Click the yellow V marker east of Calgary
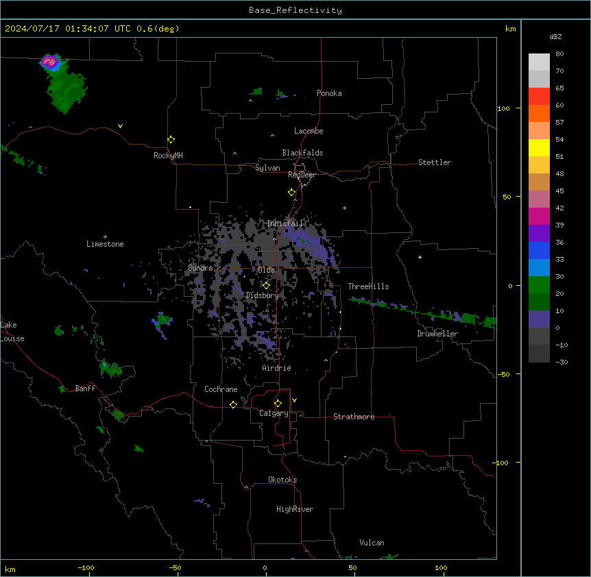 [294, 400]
